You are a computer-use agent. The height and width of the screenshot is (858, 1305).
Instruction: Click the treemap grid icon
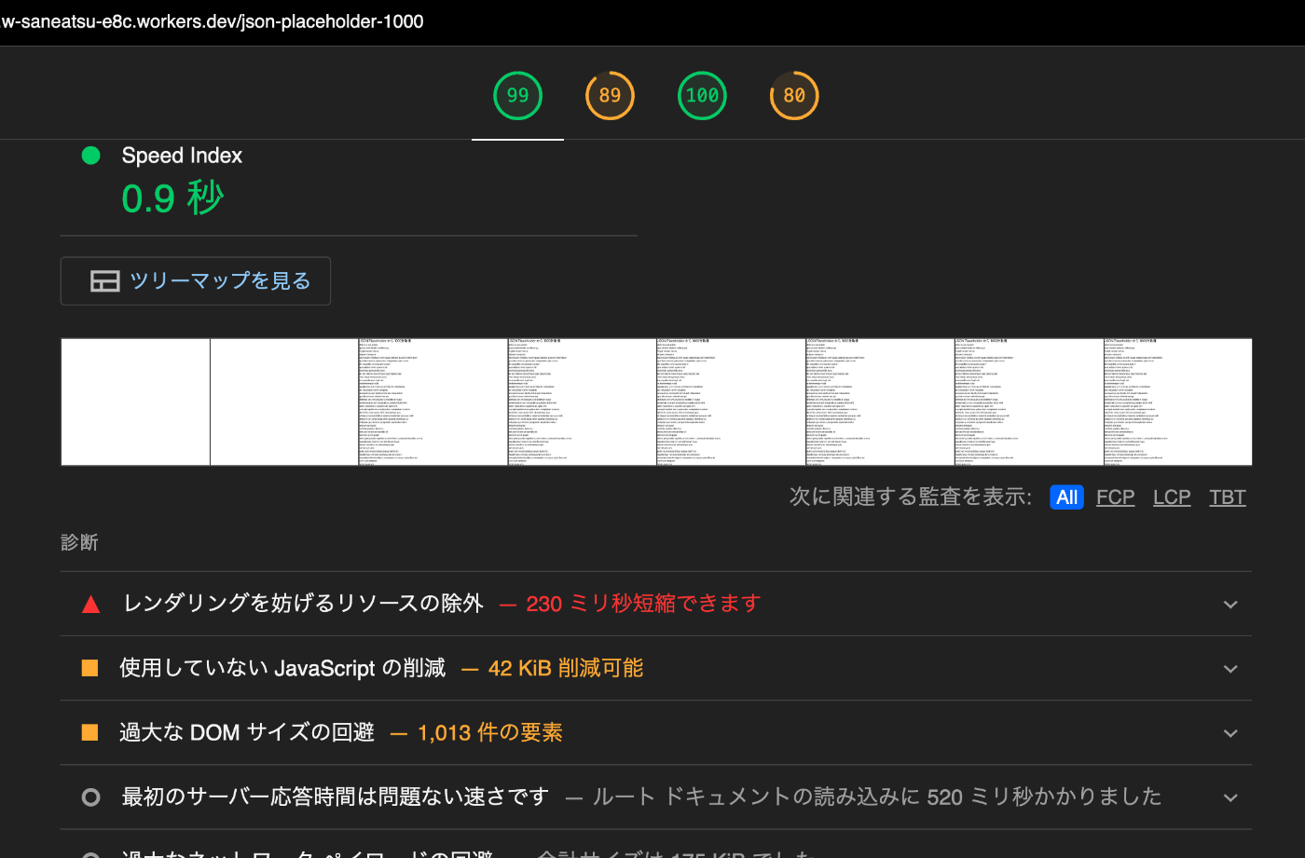104,281
